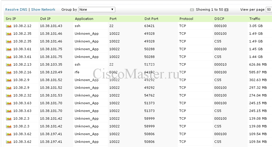Open graph icon for 10.38.2.32 row

pyautogui.click(x=9, y=96)
